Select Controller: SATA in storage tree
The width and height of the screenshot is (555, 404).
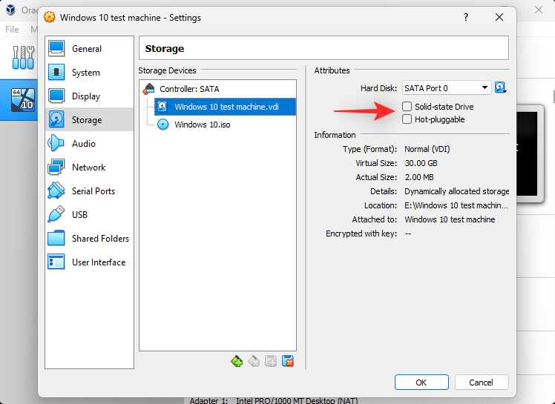(x=189, y=89)
